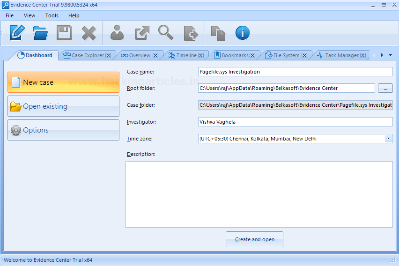Click the copy documents toolbar icon
Viewport: 399px width, 266px height.
218,33
